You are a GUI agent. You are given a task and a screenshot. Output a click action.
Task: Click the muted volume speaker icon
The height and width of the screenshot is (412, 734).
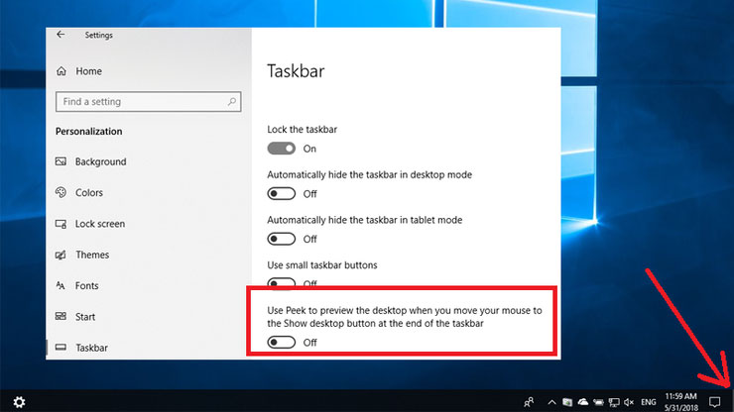629,402
